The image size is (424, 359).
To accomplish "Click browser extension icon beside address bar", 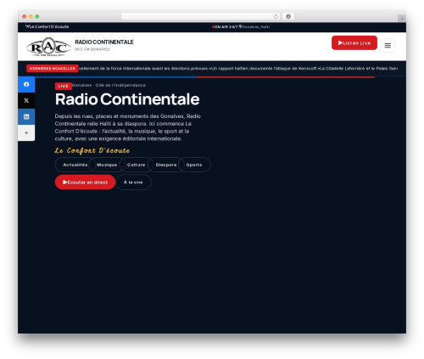I will click(x=288, y=16).
